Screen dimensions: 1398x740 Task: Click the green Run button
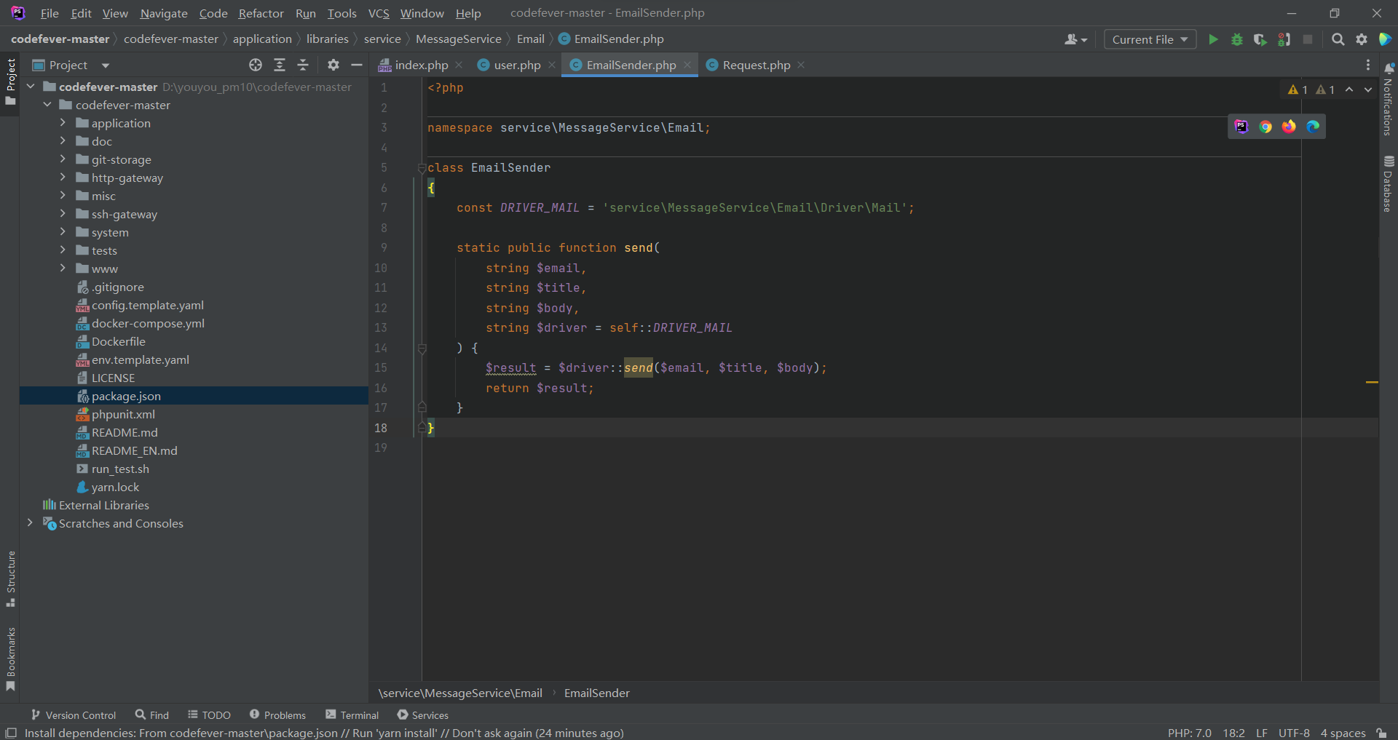[1213, 39]
